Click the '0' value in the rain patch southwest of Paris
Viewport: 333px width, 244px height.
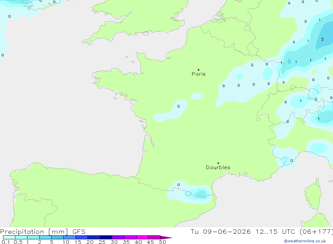(178, 106)
